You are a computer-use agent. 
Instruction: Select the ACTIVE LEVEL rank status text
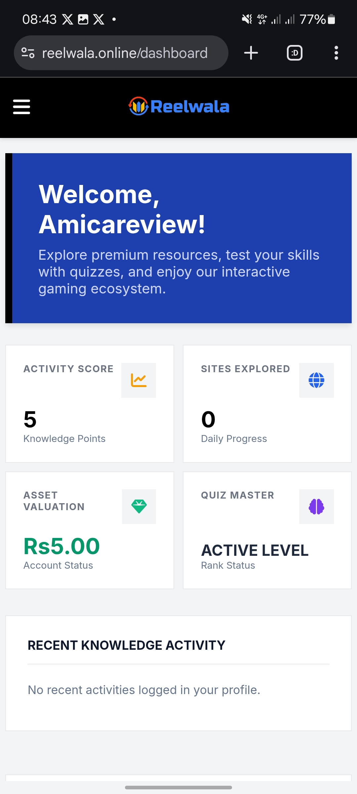pyautogui.click(x=255, y=551)
